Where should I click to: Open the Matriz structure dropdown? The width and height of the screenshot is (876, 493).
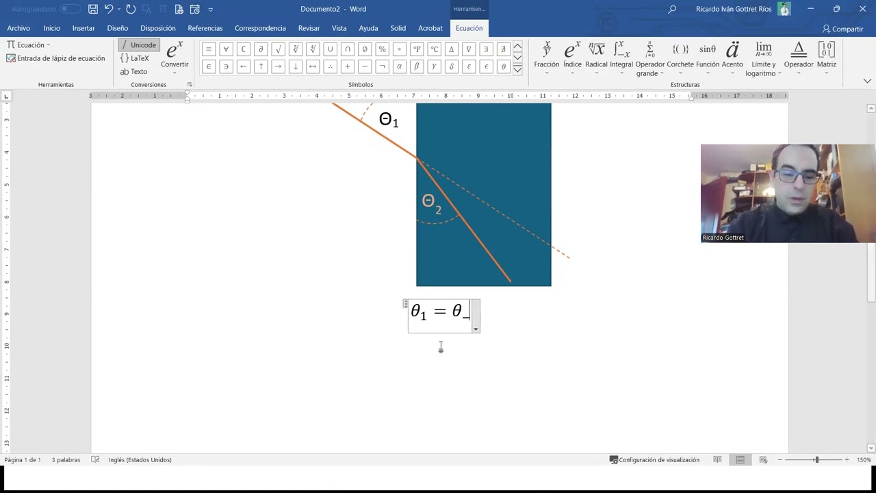826,58
